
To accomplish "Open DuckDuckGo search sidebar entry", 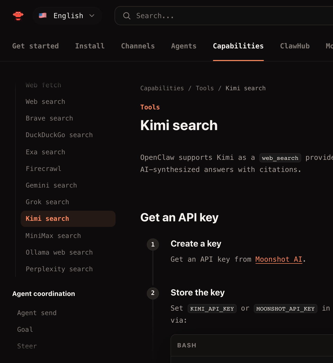I will click(x=59, y=135).
